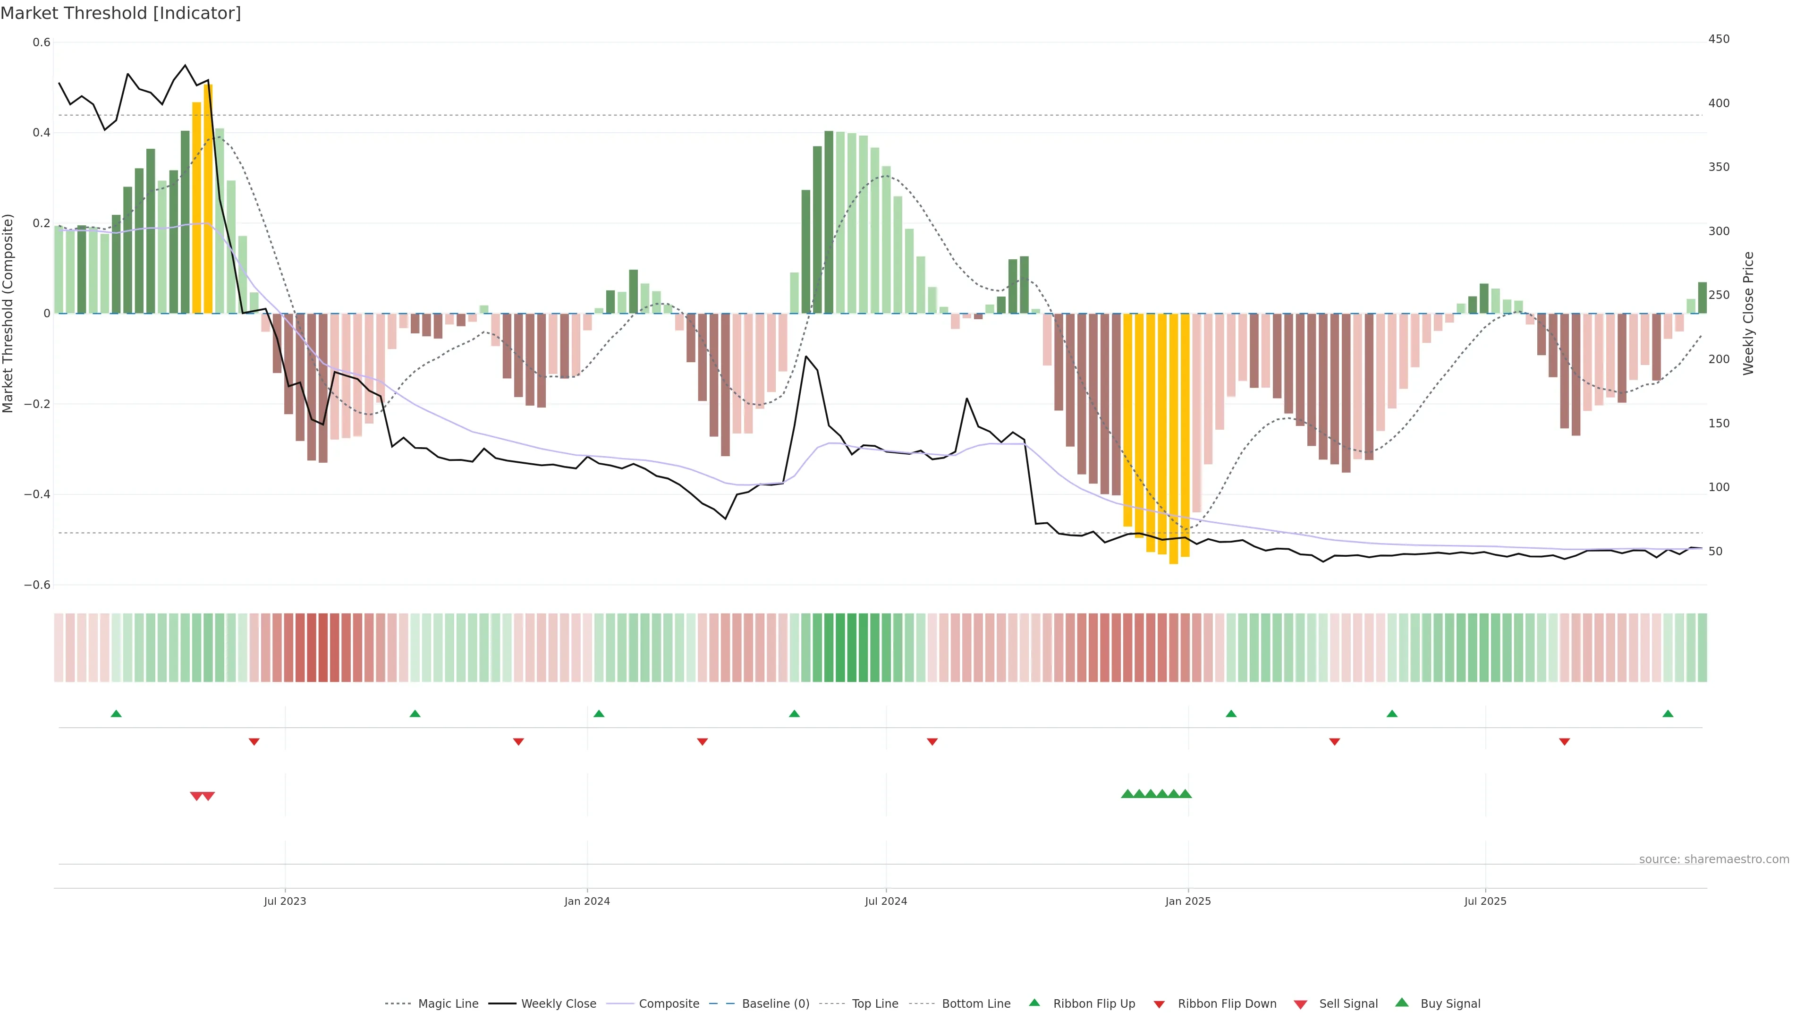Click the rightmost green buy signal triangle

[x=1185, y=794]
